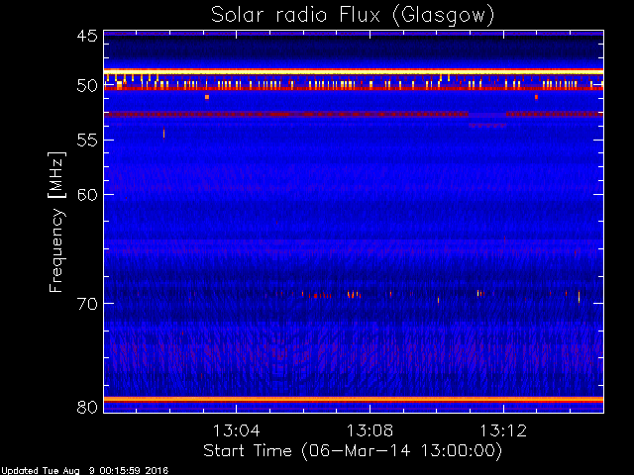Click the "Start Time (06-Mar-14 13:00:00)" label
The image size is (634, 475).
point(353,450)
